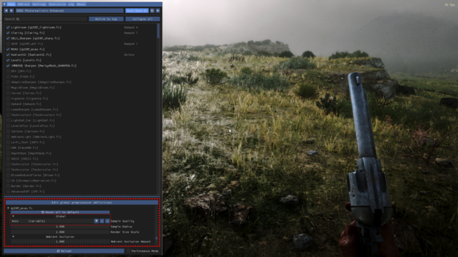This screenshot has width=458, height=257.
Task: Enable the AdvancedCRT effect checkbox
Action: tap(8, 192)
